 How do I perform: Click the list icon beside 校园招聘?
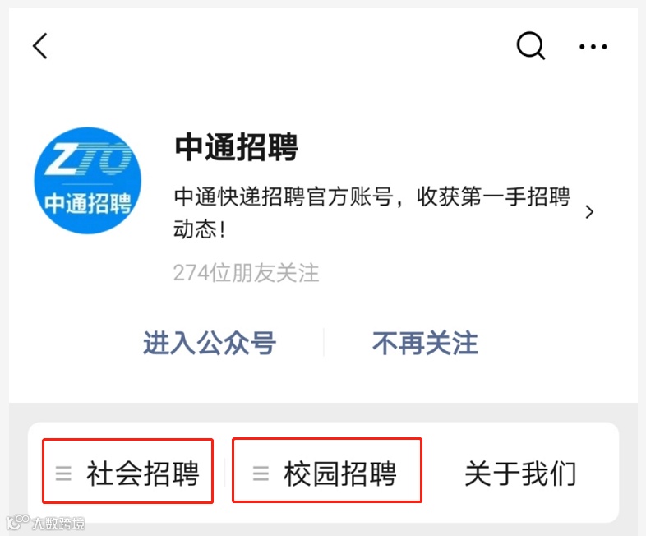[x=261, y=474]
